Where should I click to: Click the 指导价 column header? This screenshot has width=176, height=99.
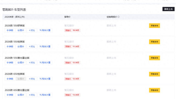(67, 17)
